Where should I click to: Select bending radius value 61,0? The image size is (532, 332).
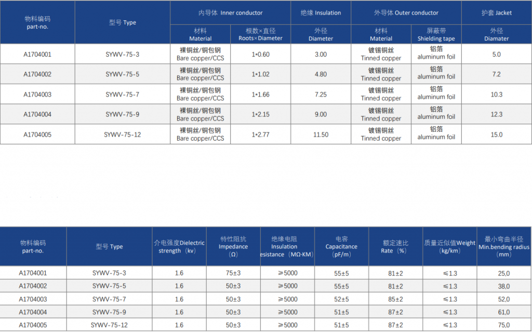point(504,312)
